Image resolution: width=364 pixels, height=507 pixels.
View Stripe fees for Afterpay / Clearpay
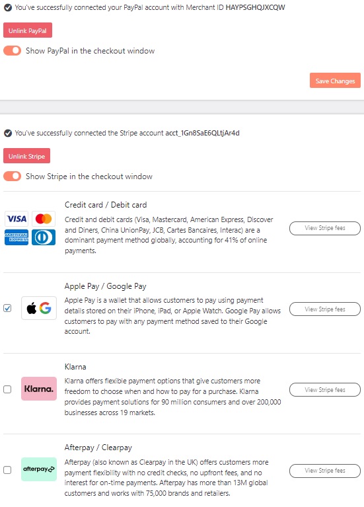[x=325, y=471]
